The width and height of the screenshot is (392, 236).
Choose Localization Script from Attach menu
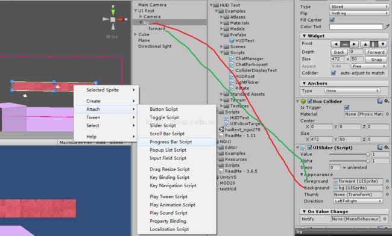tap(177, 229)
